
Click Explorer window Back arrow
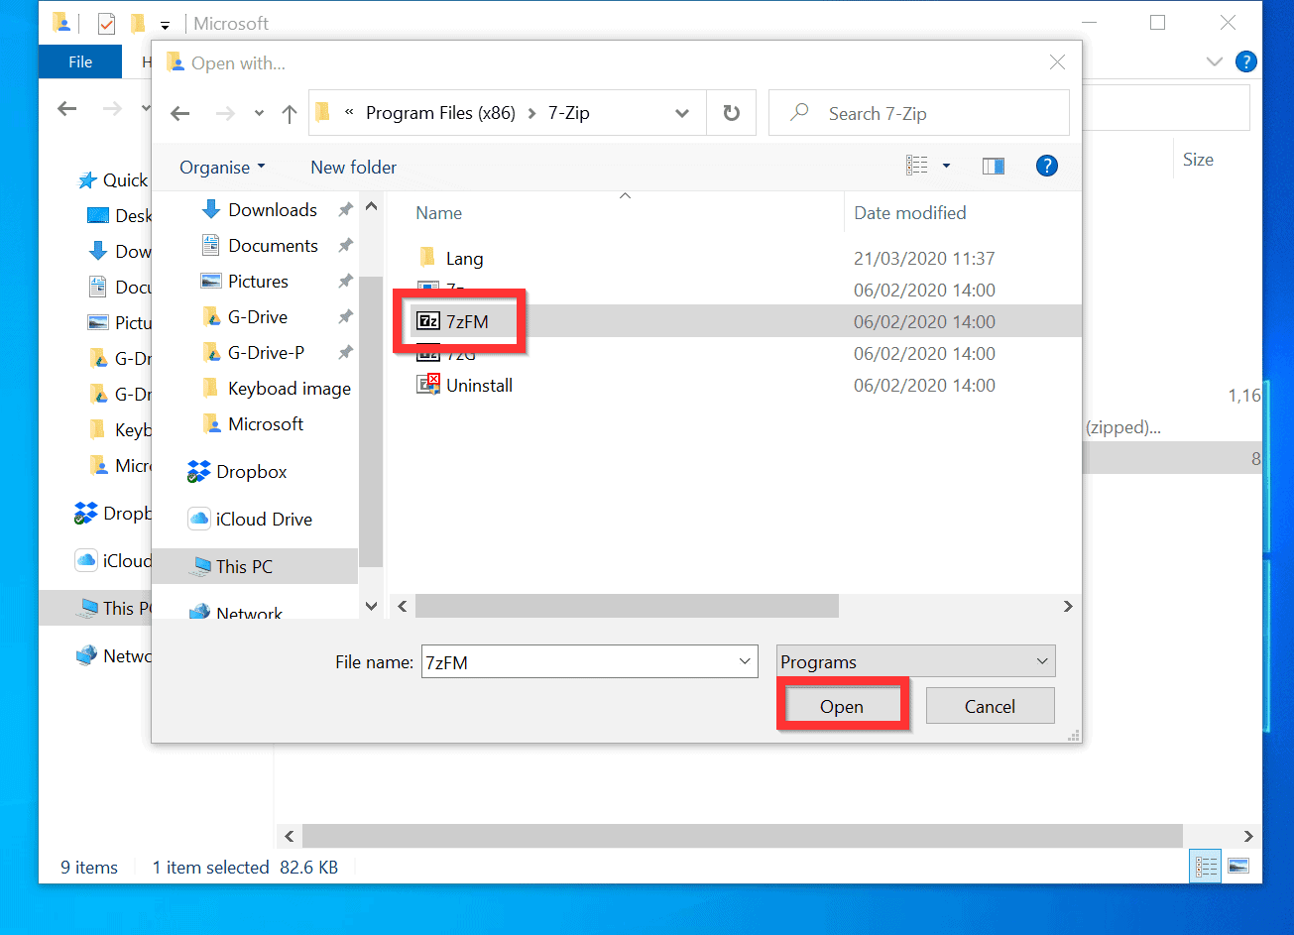(x=67, y=108)
